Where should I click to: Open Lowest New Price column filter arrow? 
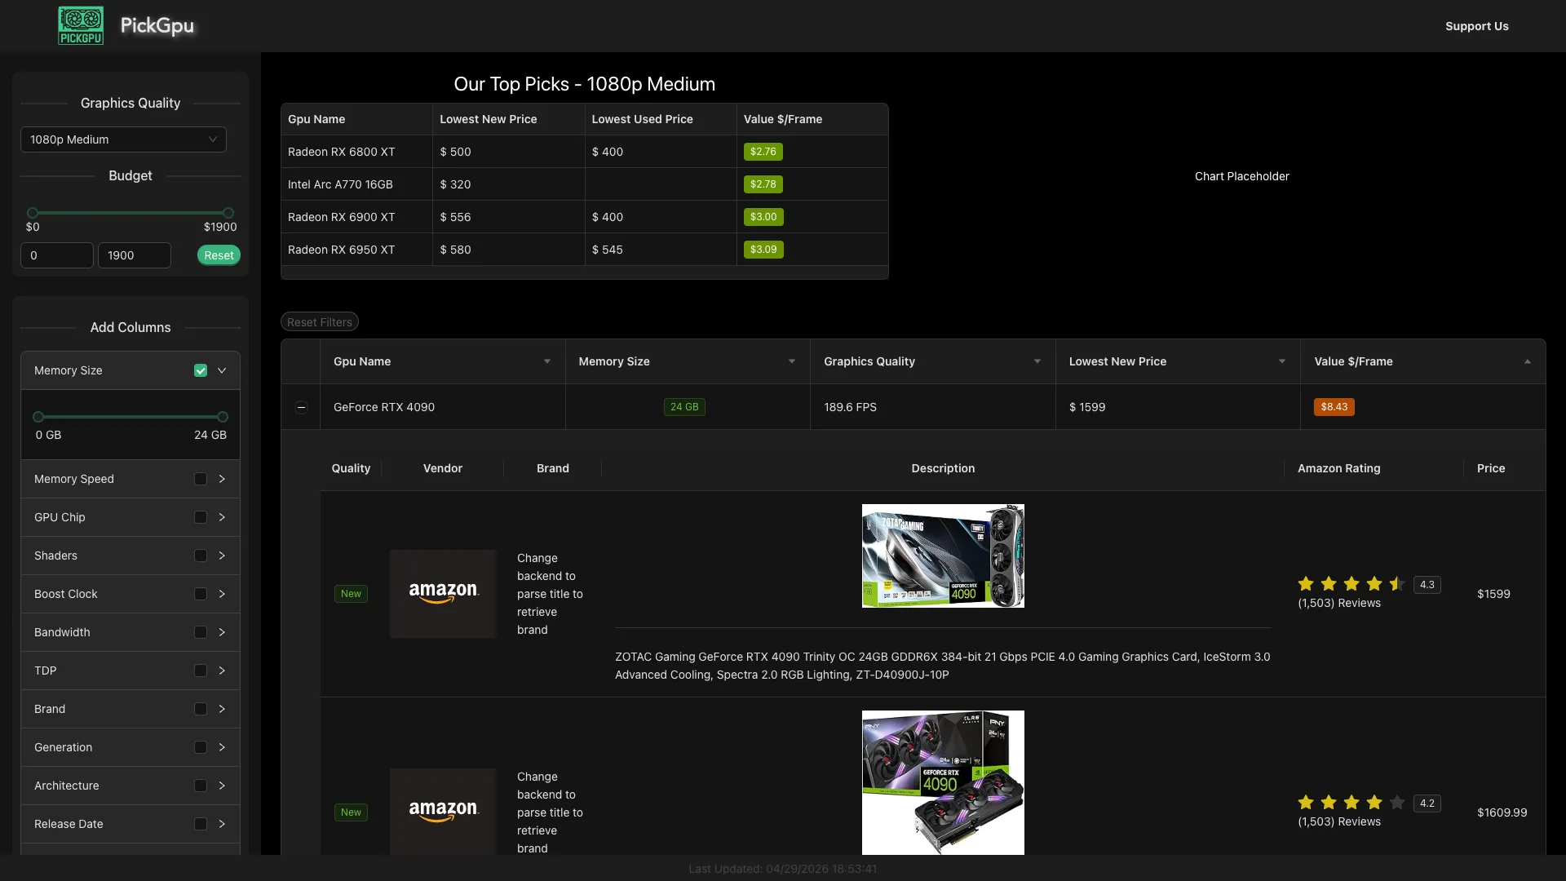1282,361
